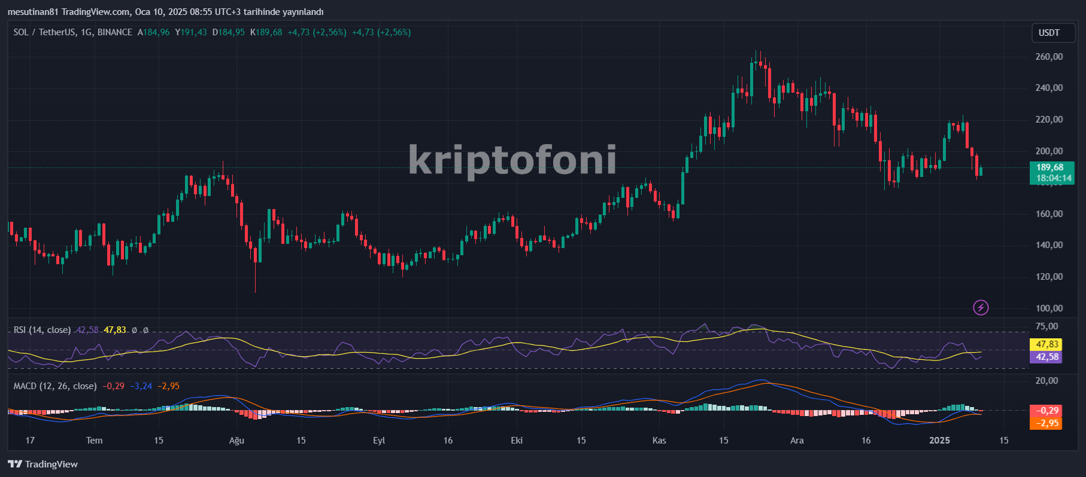Click the mesutinan81 TradingView.com header text
This screenshot has width=1086, height=477.
point(166,12)
